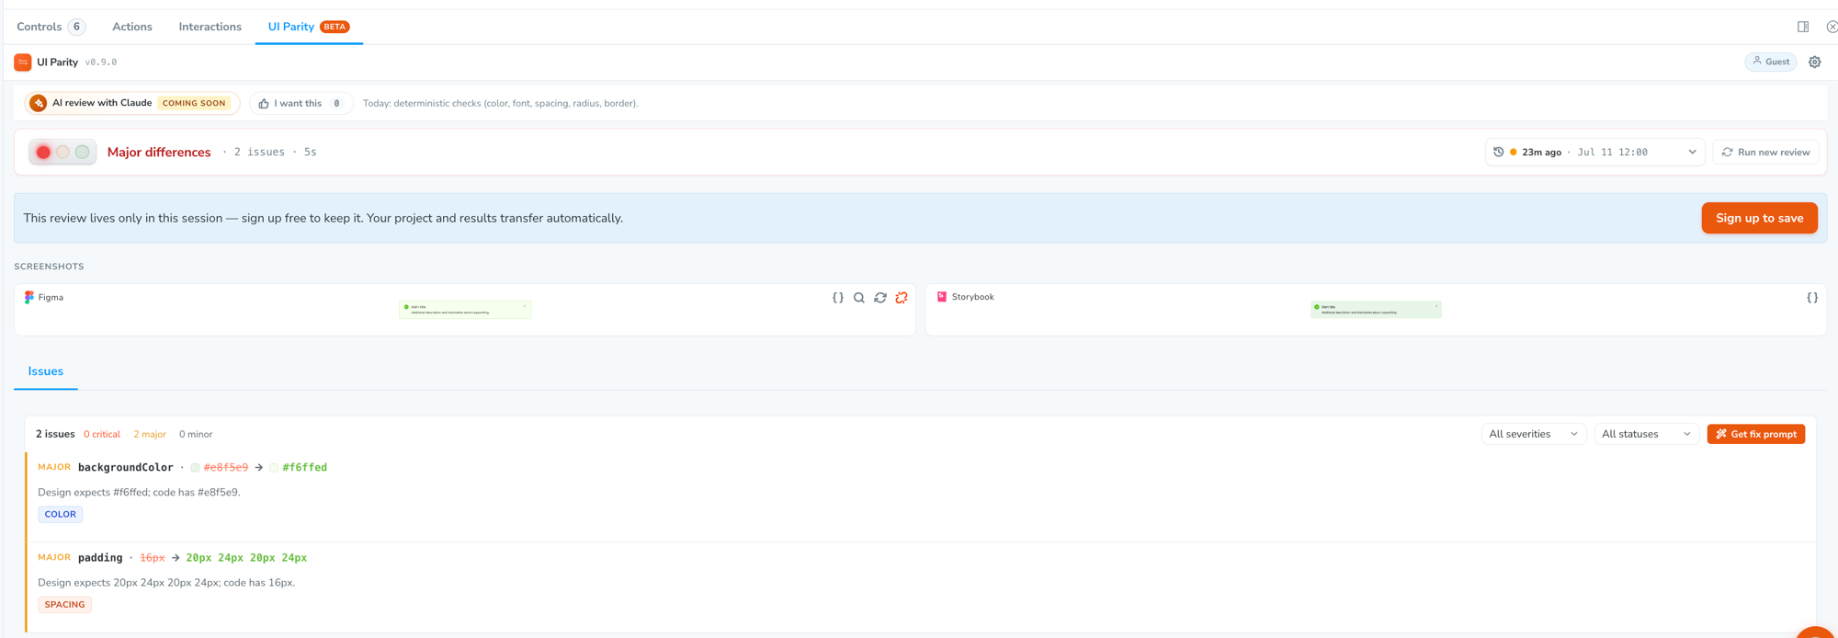
Task: Click the Figma logo icon
Action: (x=29, y=297)
